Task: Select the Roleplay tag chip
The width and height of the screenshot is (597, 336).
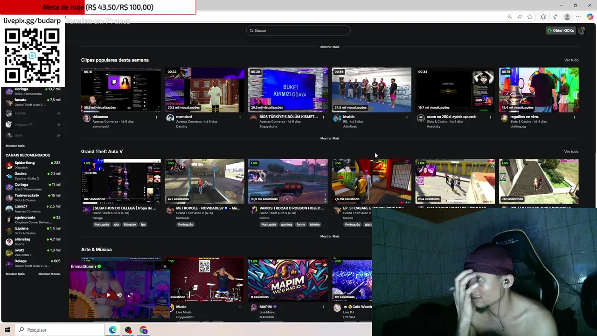Action: pos(130,224)
